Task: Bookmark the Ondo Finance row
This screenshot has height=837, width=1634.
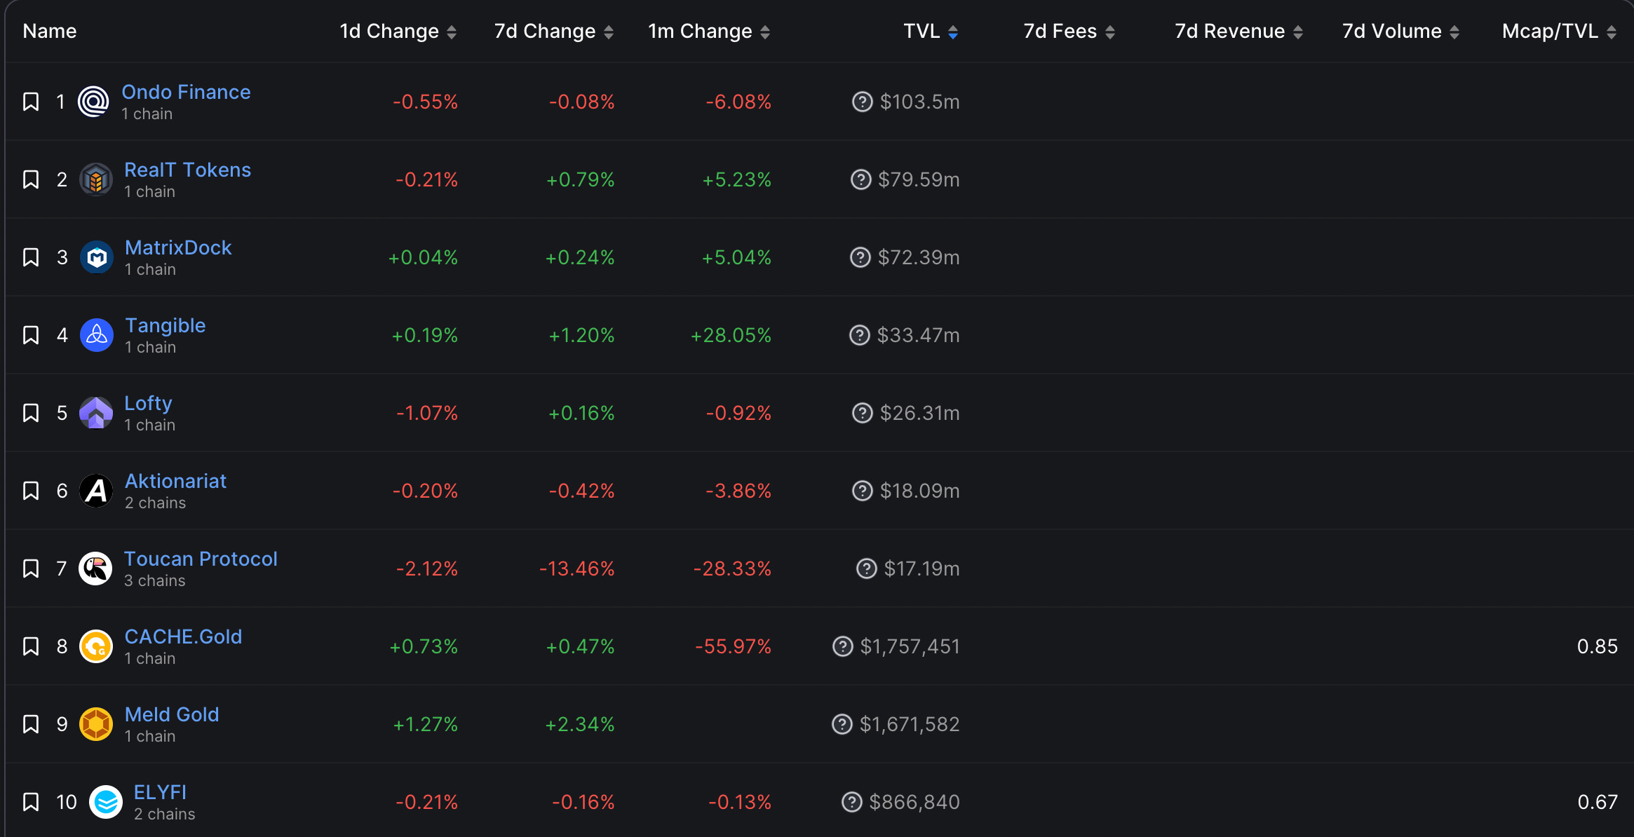Action: 31,102
